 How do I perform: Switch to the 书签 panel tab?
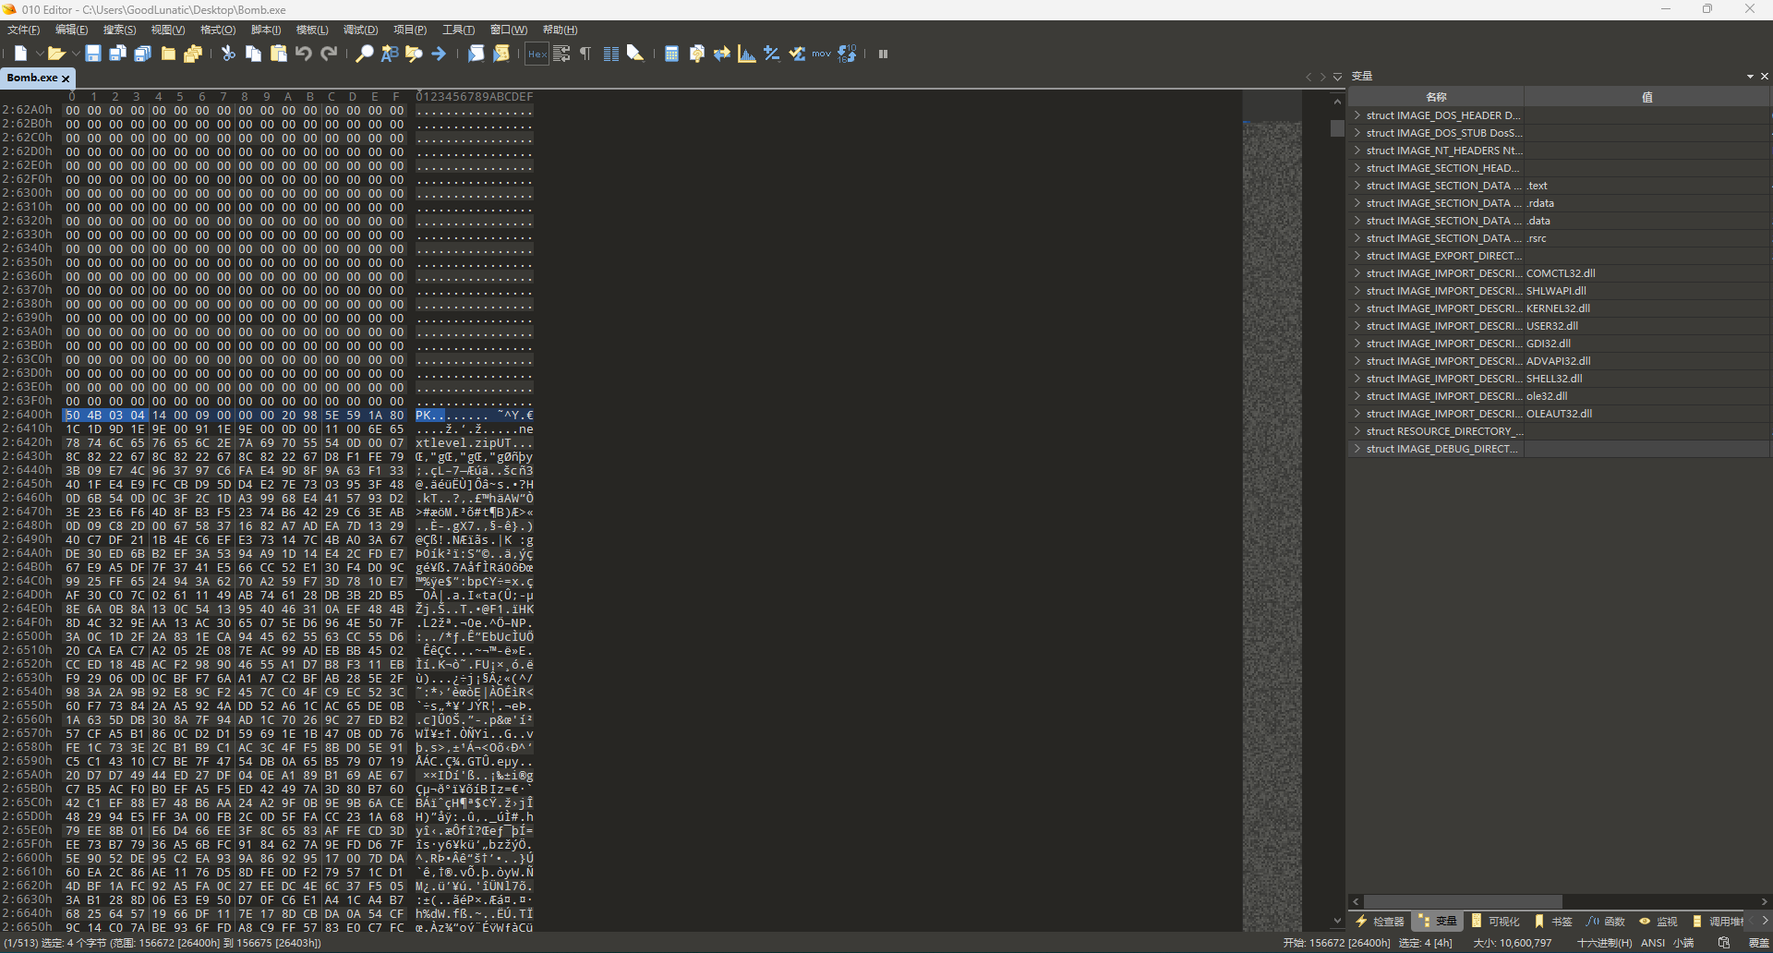(1553, 921)
